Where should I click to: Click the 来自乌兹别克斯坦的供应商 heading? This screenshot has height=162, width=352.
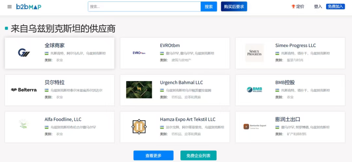tap(63, 29)
